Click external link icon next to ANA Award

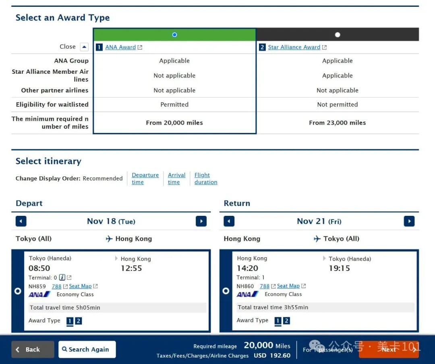140,48
